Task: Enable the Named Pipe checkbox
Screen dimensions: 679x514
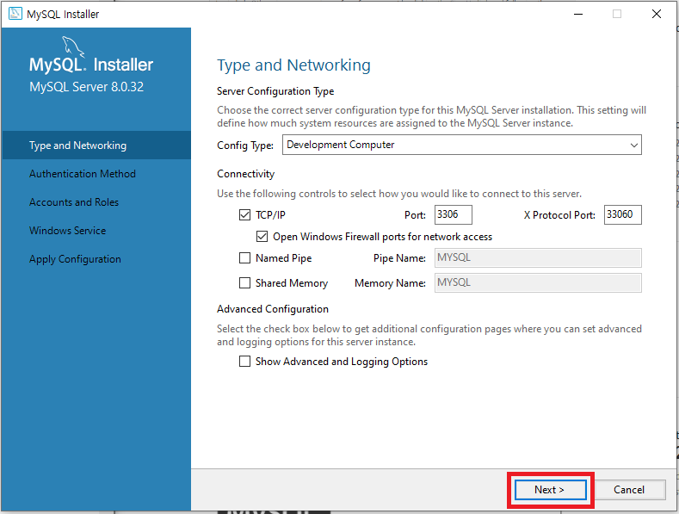Action: (x=244, y=258)
